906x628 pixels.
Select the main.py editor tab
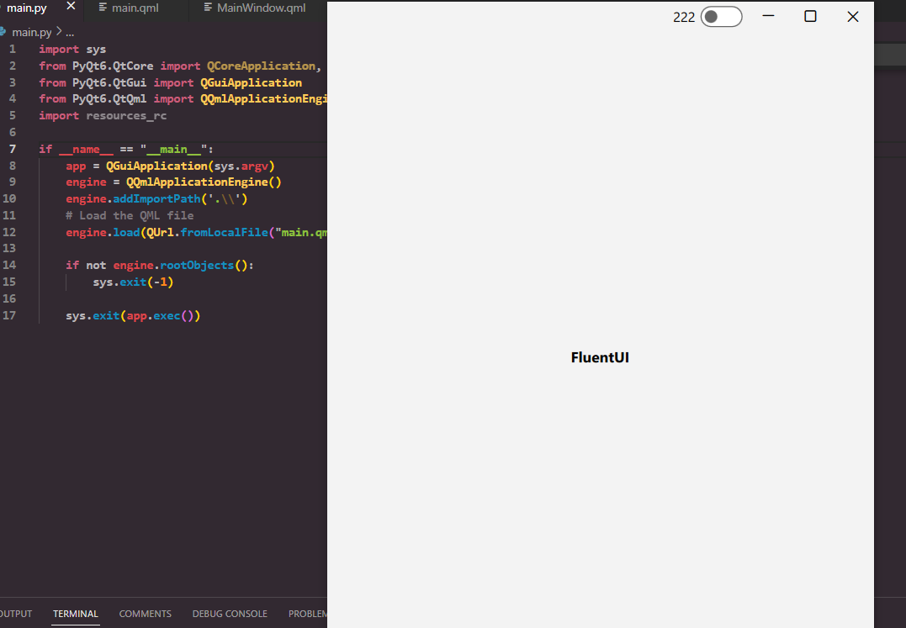[25, 7]
